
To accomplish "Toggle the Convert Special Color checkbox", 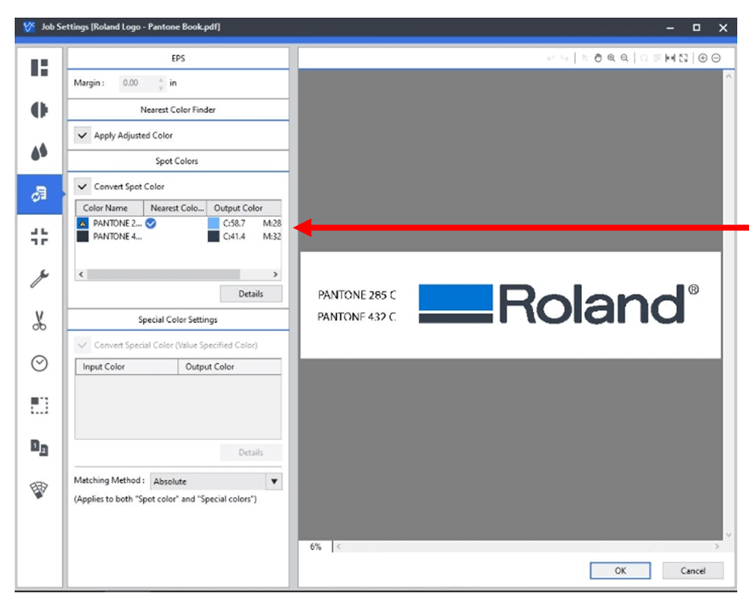I will coord(82,345).
